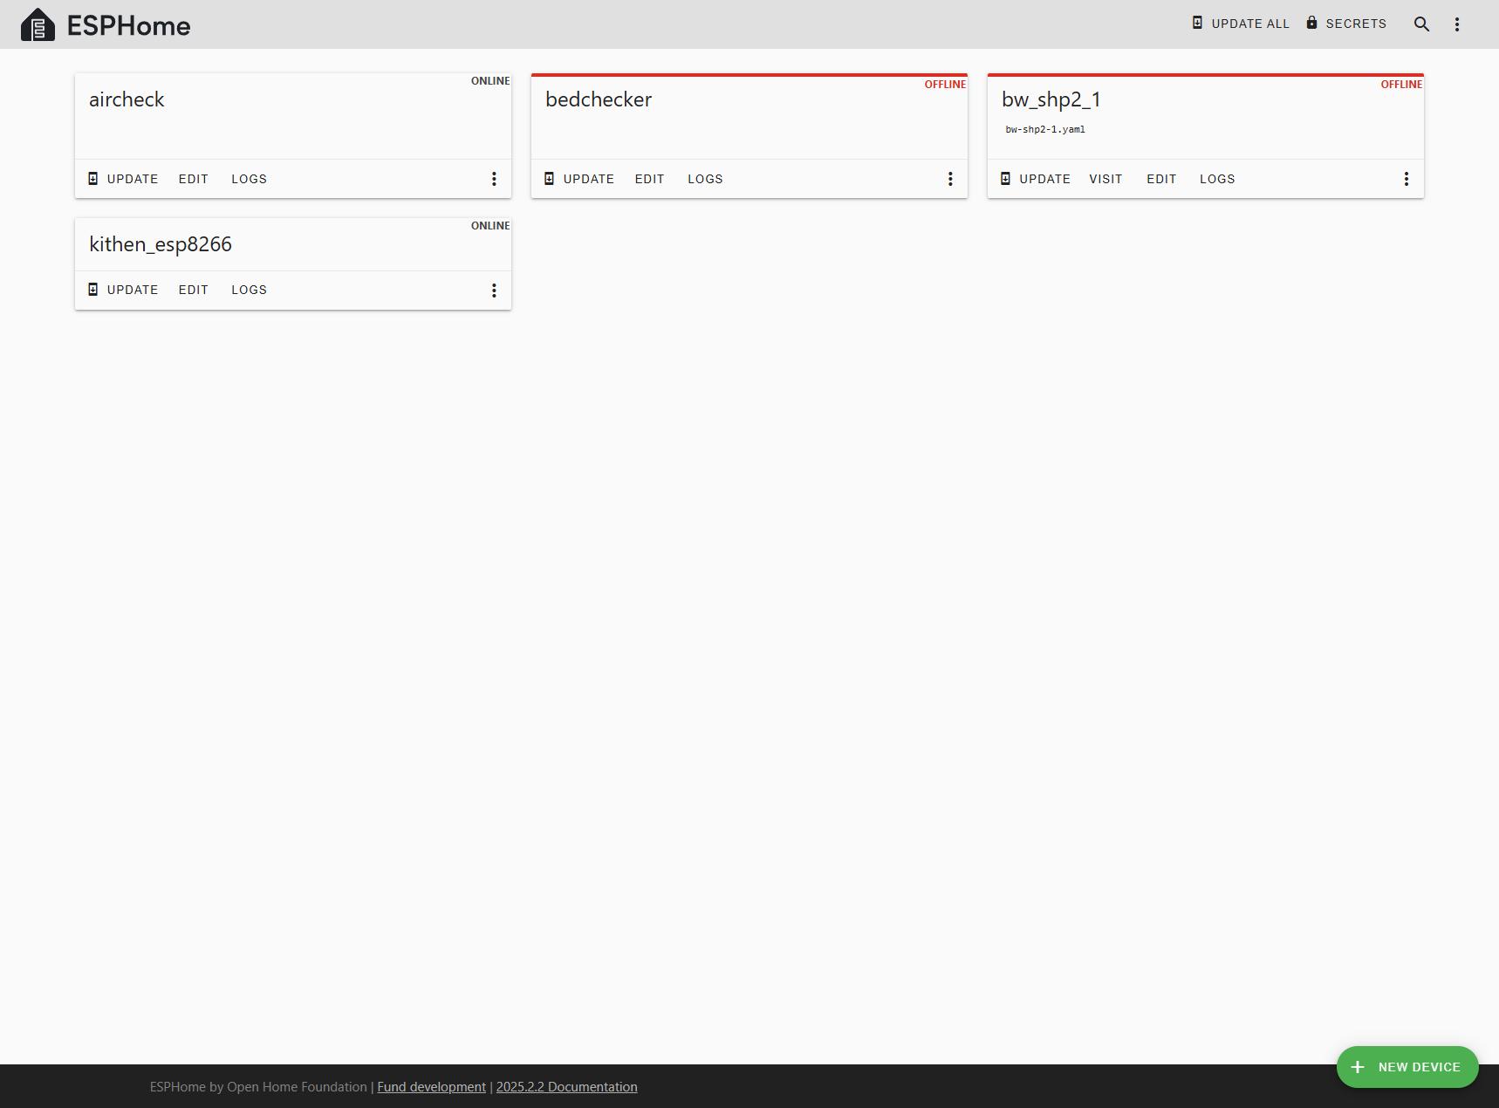The height and width of the screenshot is (1108, 1499).
Task: Select the bedchecker device name
Action: [599, 99]
